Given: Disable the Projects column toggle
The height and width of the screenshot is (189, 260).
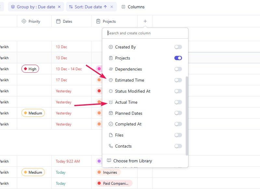Looking at the screenshot, I should pyautogui.click(x=178, y=58).
